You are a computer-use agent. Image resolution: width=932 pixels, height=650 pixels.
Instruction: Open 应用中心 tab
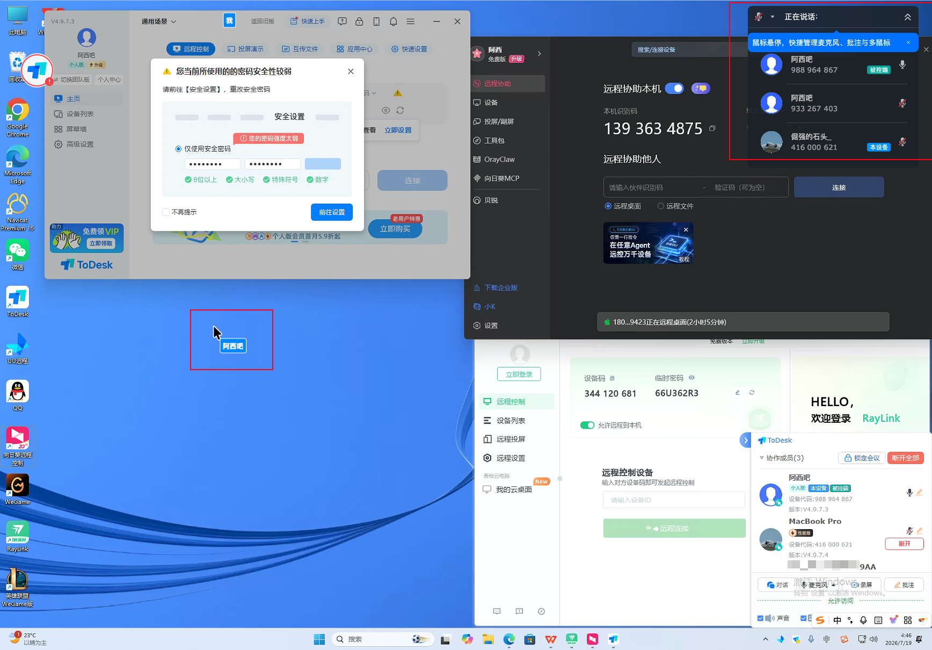[x=354, y=49]
